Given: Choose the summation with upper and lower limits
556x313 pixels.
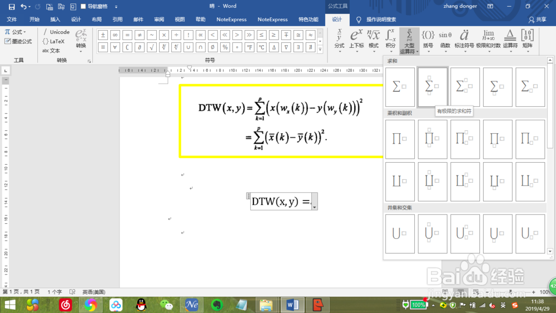Looking at the screenshot, I should pos(432,87).
